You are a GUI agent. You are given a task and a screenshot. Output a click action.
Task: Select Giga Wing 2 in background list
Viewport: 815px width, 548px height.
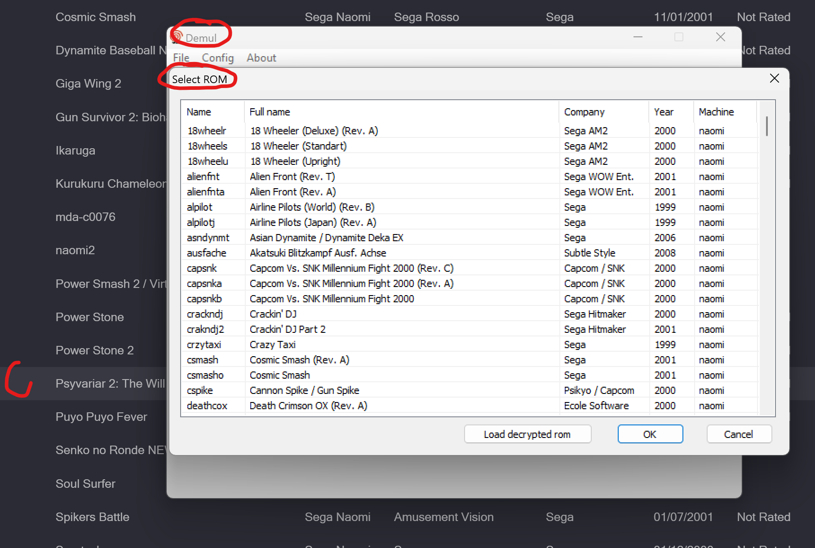[89, 84]
